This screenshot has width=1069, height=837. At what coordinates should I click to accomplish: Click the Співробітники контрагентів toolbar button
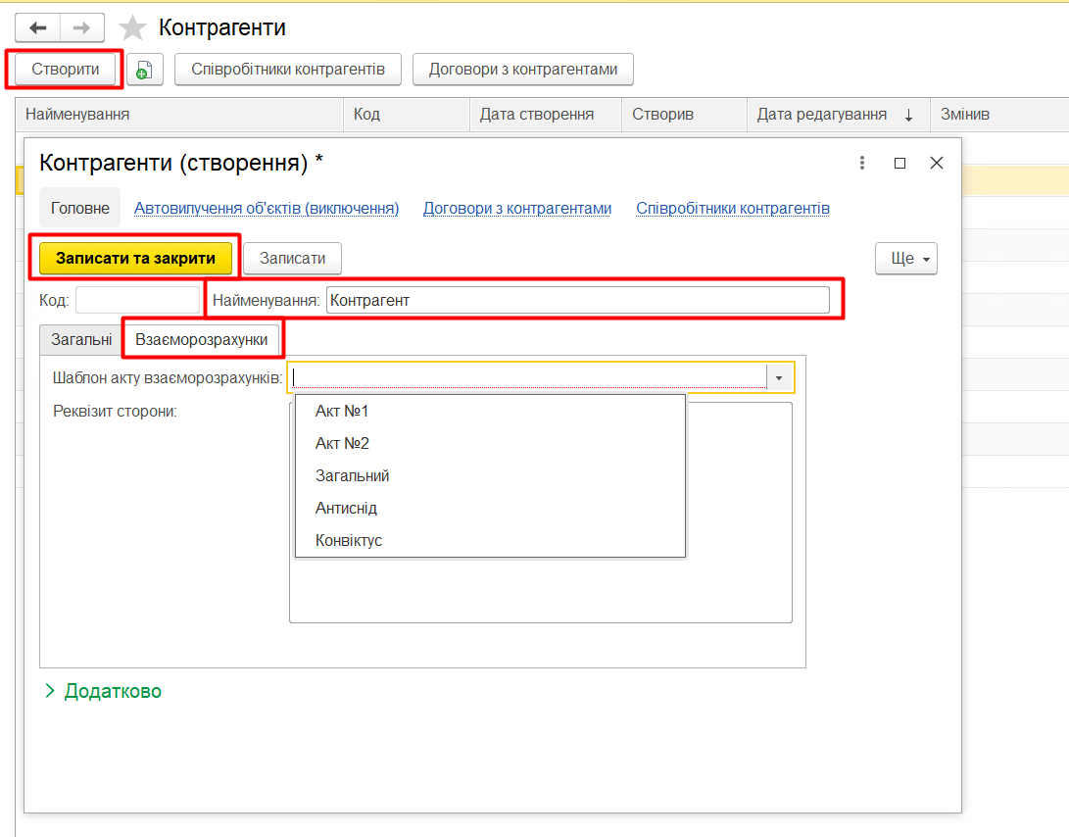288,70
